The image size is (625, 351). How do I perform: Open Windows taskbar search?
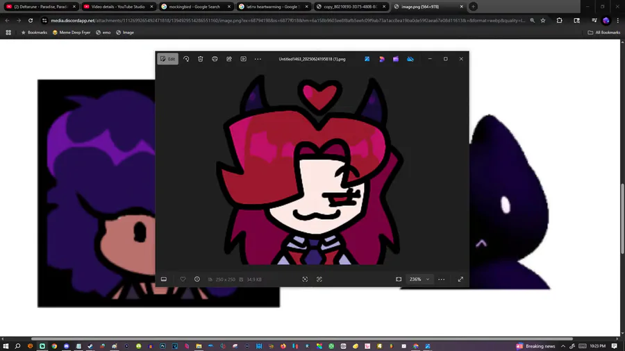[x=17, y=346]
